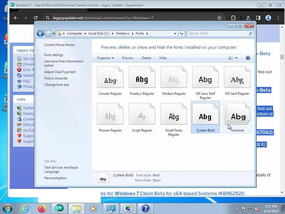Navigate to Windows folder breadcrumb

(x=122, y=33)
